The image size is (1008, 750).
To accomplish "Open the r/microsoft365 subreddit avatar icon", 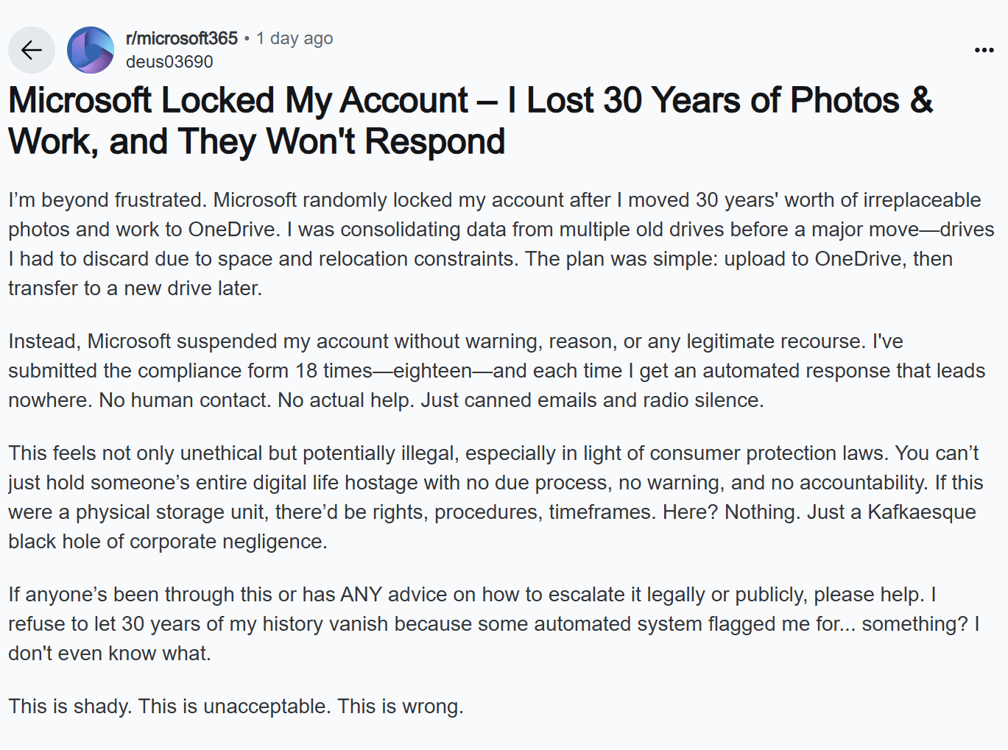I will pos(91,50).
